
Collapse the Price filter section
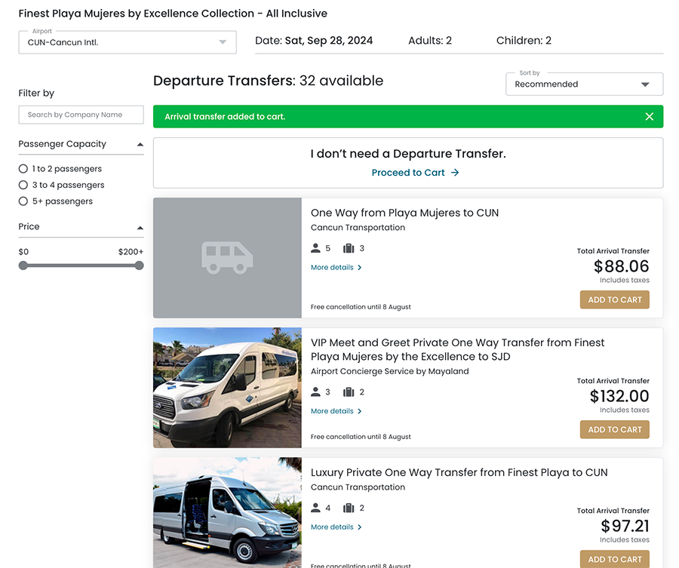click(x=140, y=227)
